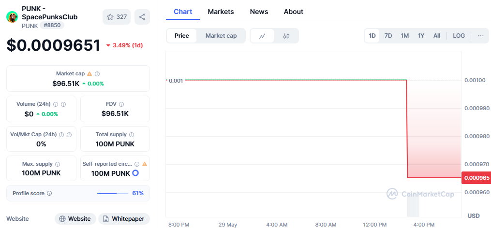
Task: Click Total supply info icon
Action: [132, 135]
